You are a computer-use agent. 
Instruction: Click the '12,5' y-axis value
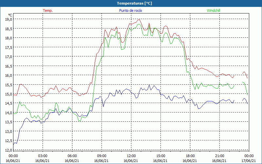pyautogui.click(x=9, y=141)
